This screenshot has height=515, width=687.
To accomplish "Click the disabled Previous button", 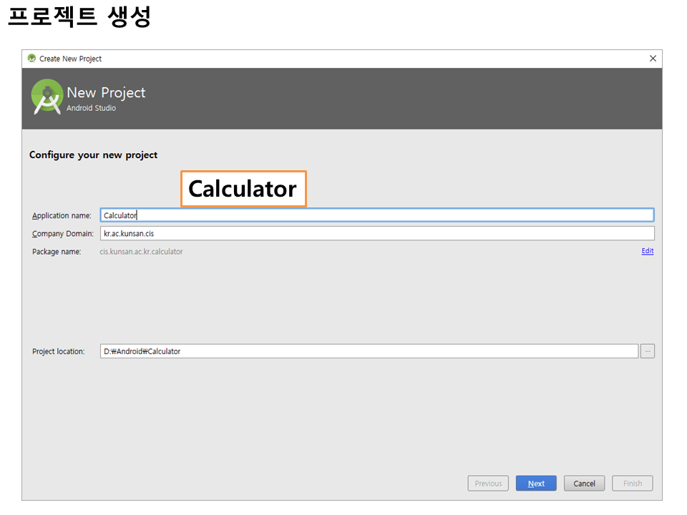I will pyautogui.click(x=488, y=484).
